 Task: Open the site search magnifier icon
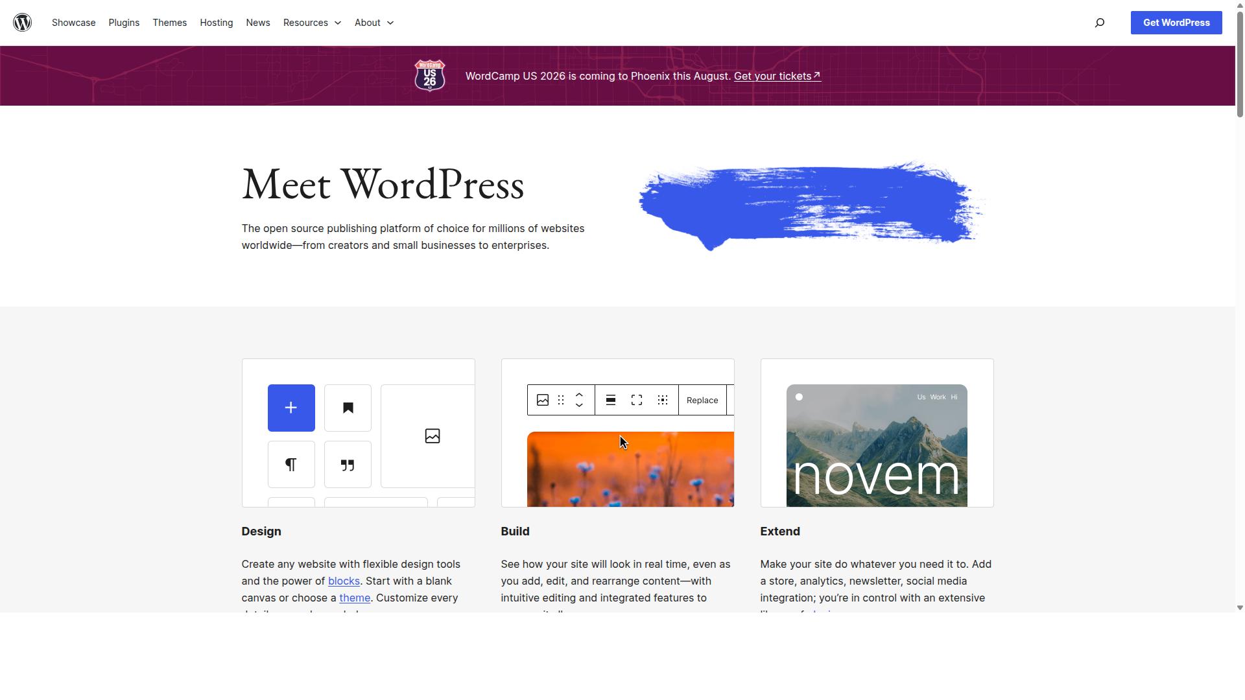(1100, 23)
